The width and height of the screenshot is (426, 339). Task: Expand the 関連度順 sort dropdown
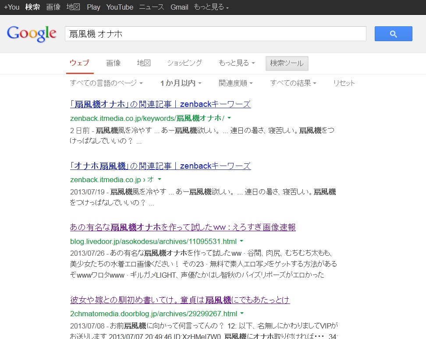tap(236, 83)
